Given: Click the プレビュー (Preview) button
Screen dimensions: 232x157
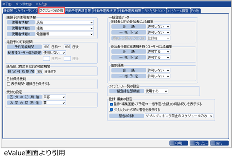Looking at the screenshot, I should [x=200, y=143].
